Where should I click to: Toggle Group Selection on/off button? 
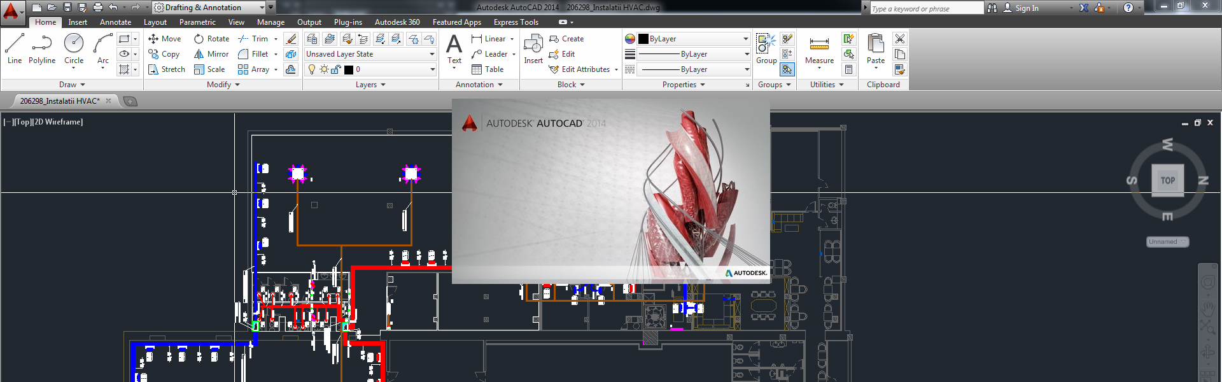coord(787,69)
